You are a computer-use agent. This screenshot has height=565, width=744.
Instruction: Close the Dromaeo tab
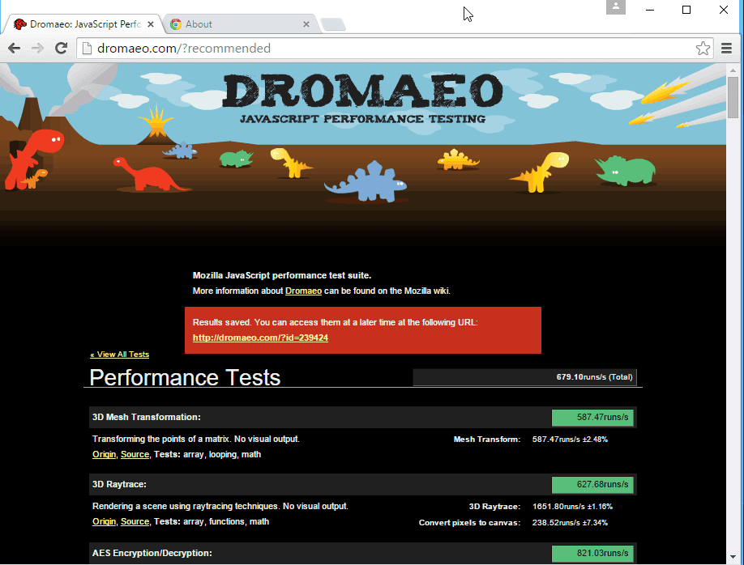pyautogui.click(x=151, y=24)
